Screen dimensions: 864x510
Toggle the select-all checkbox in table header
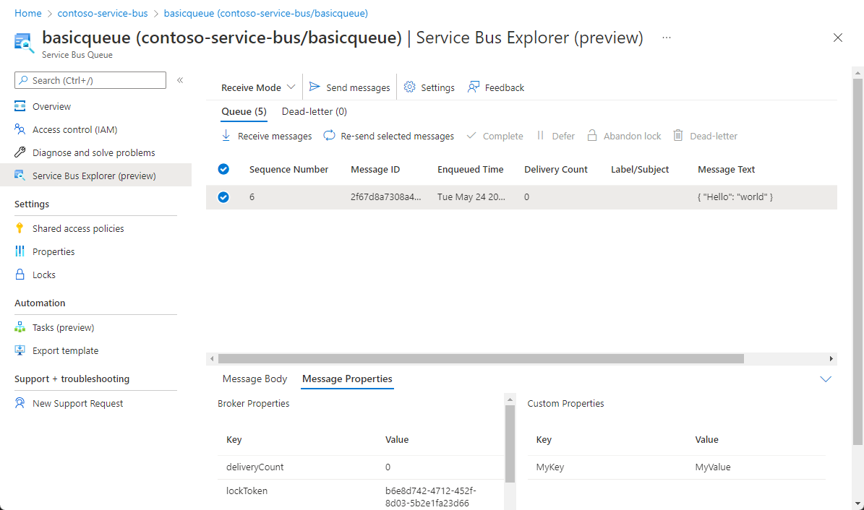[223, 169]
